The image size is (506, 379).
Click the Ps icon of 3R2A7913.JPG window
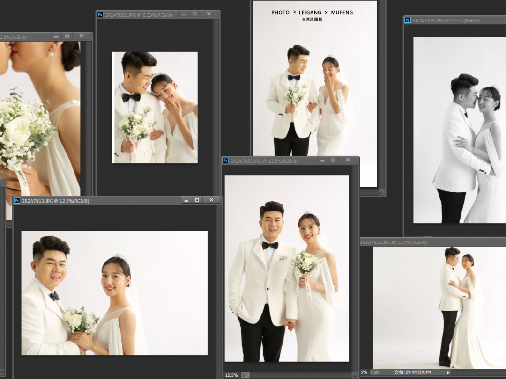pyautogui.click(x=17, y=200)
